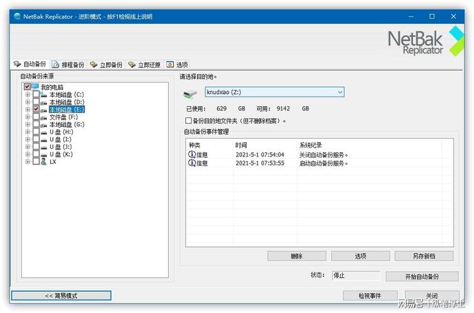Screen dimensions: 474x313
Task: Check the 本地磁盘 (C:) checkbox
Action: point(36,95)
